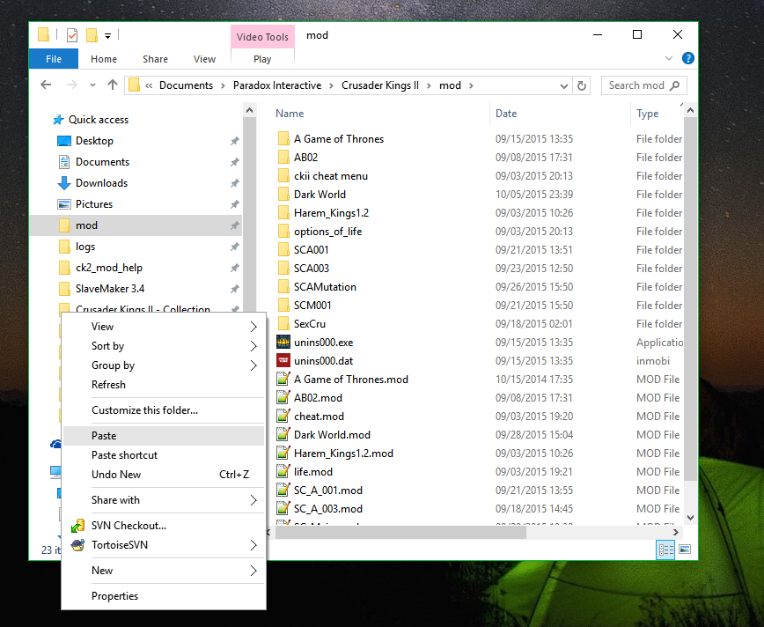
Task: Open the Recent locations dropdown arrow
Action: point(92,85)
